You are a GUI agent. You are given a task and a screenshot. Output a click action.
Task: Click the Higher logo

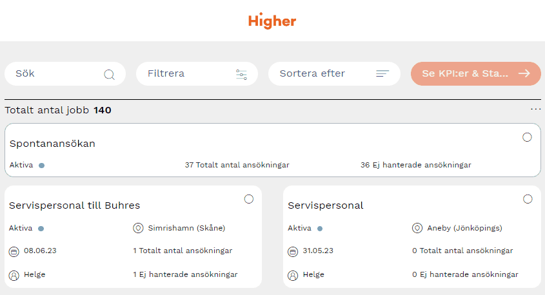(272, 21)
